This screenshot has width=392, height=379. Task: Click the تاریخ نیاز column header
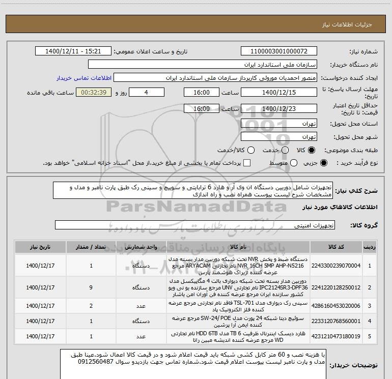(40, 247)
